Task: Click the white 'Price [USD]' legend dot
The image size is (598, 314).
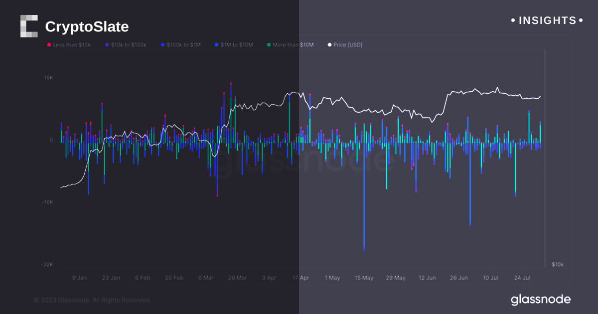Action: tap(329, 45)
